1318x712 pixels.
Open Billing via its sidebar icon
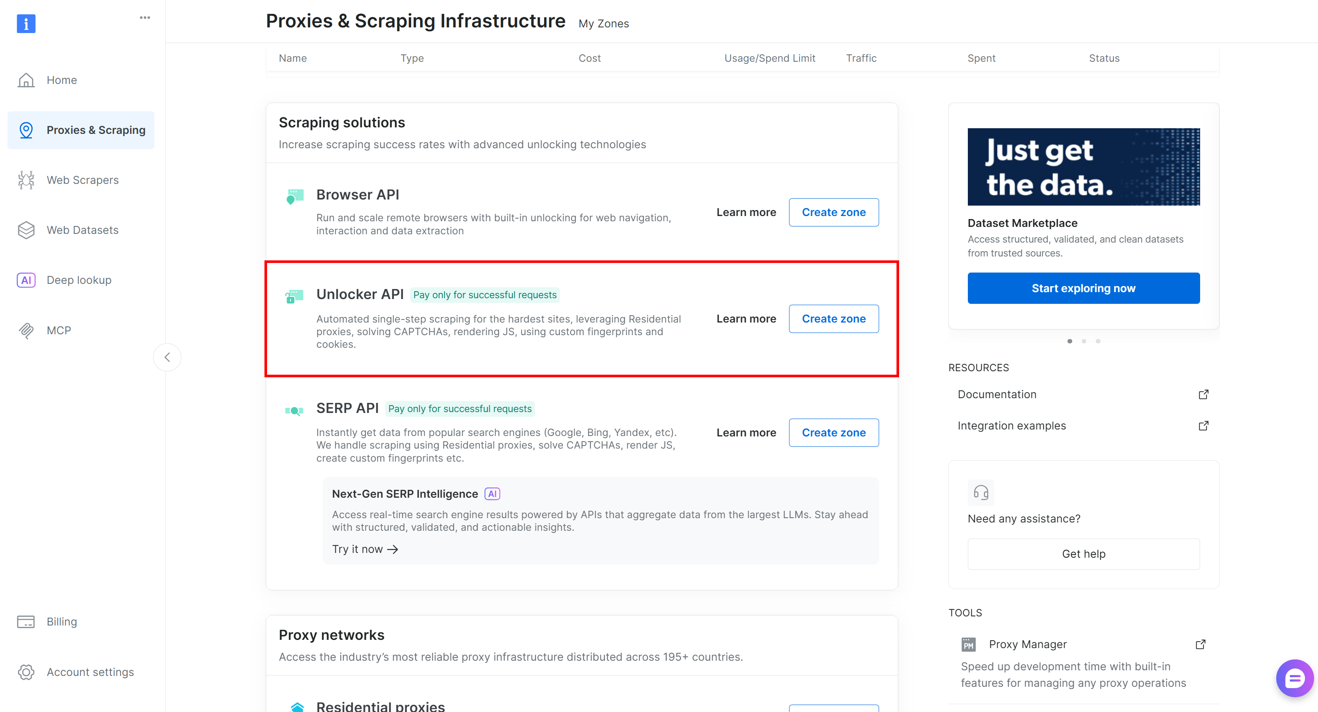coord(26,622)
